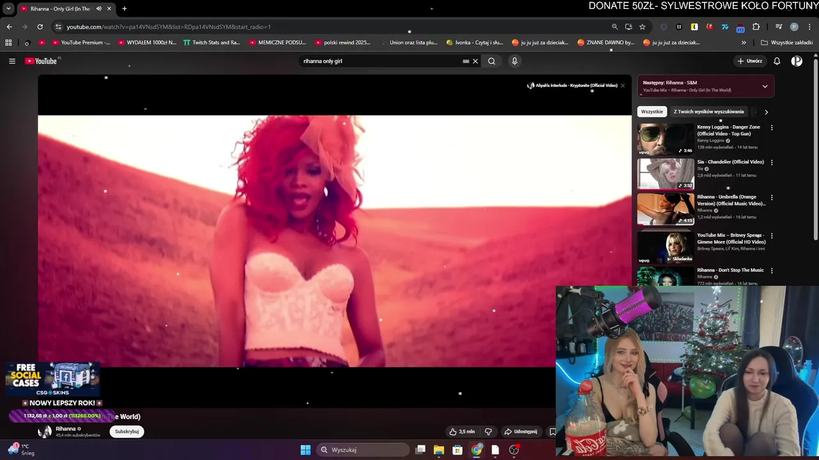Open Sia Chandelier video thumbnail
The width and height of the screenshot is (819, 460).
click(665, 174)
